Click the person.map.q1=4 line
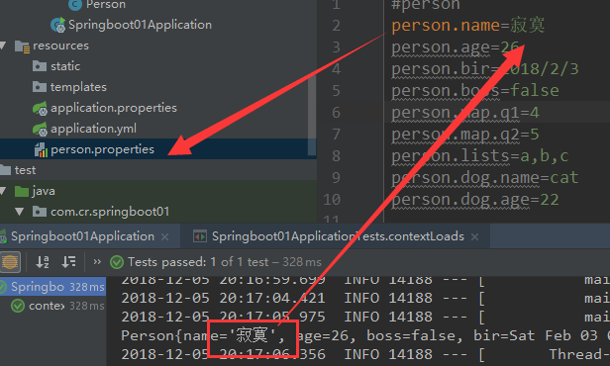 click(x=465, y=113)
